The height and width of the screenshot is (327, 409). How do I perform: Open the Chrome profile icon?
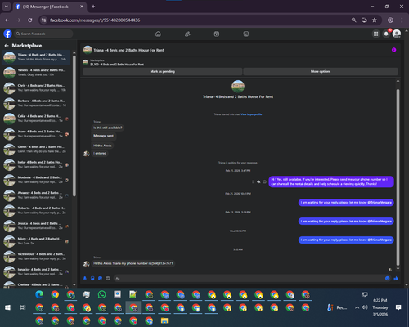[x=390, y=20]
